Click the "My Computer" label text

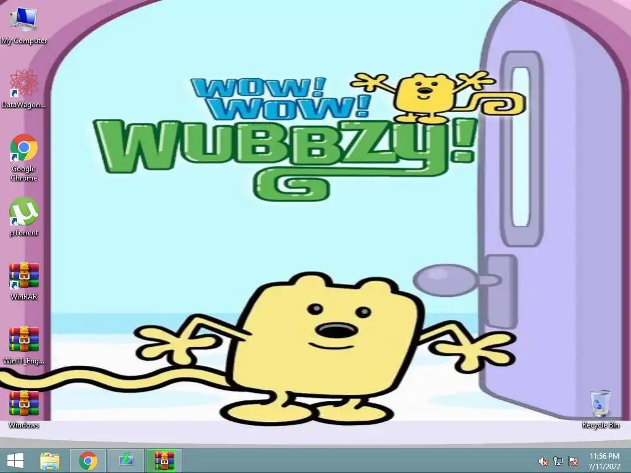24,41
